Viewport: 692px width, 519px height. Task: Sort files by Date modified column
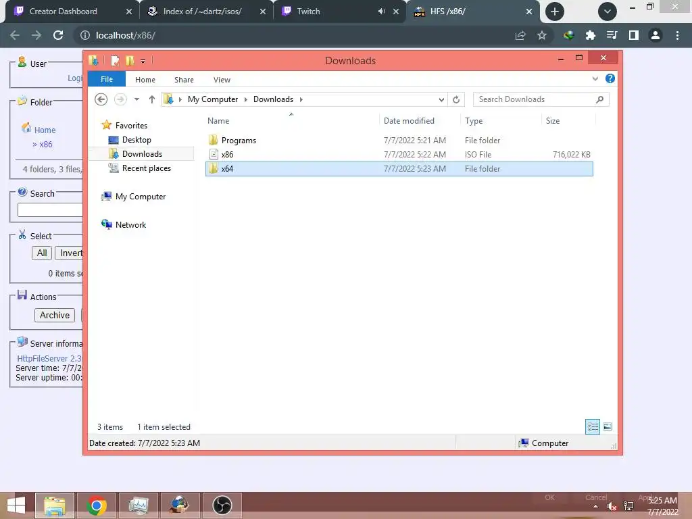(409, 120)
